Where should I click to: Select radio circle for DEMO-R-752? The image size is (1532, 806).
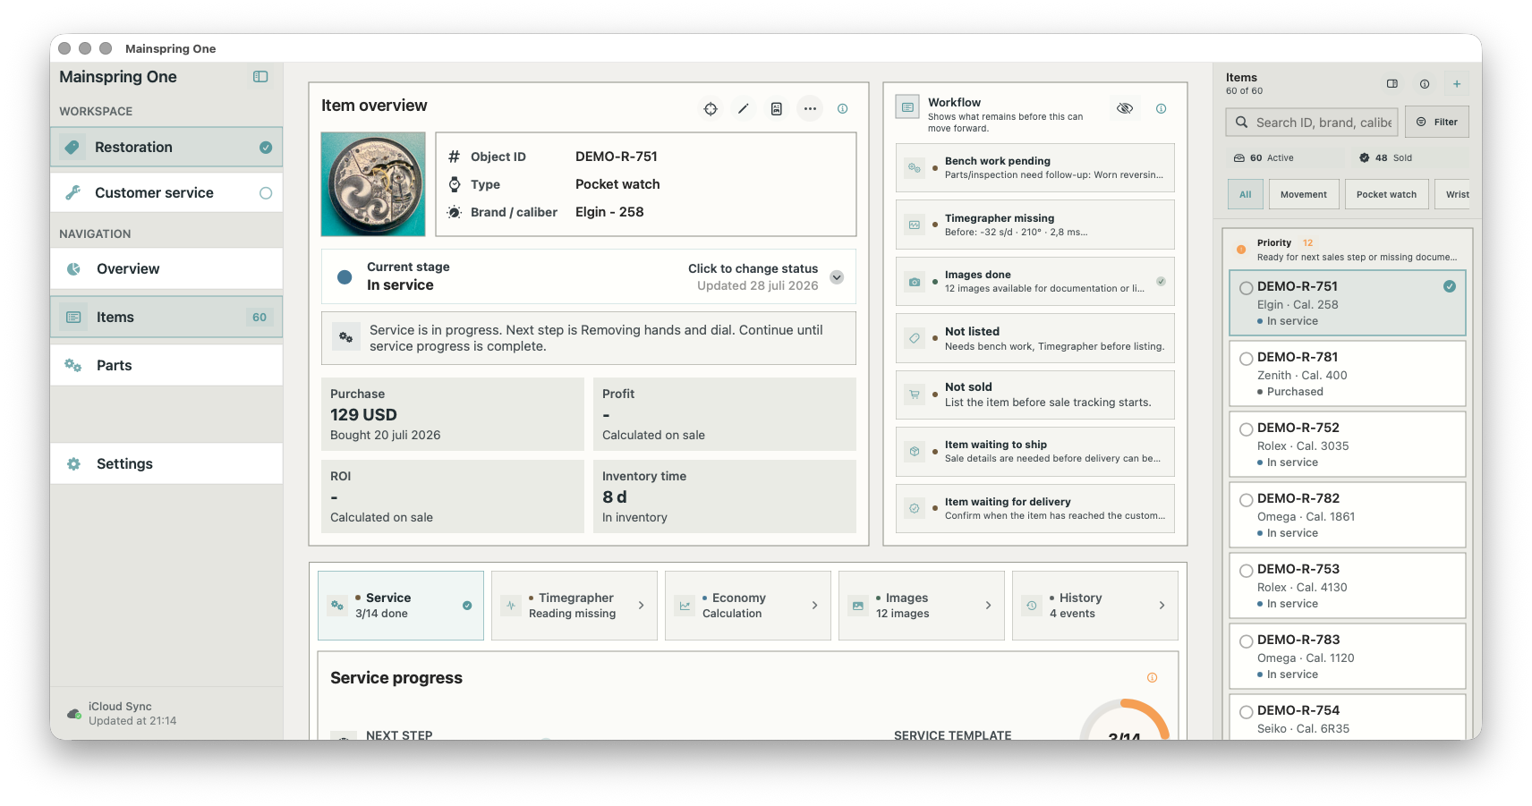(x=1246, y=429)
